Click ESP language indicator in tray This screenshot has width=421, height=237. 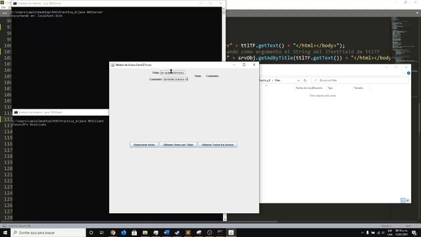tap(390, 232)
